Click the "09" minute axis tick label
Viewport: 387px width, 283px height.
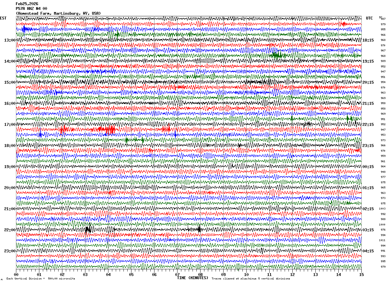pyautogui.click(x=223, y=274)
